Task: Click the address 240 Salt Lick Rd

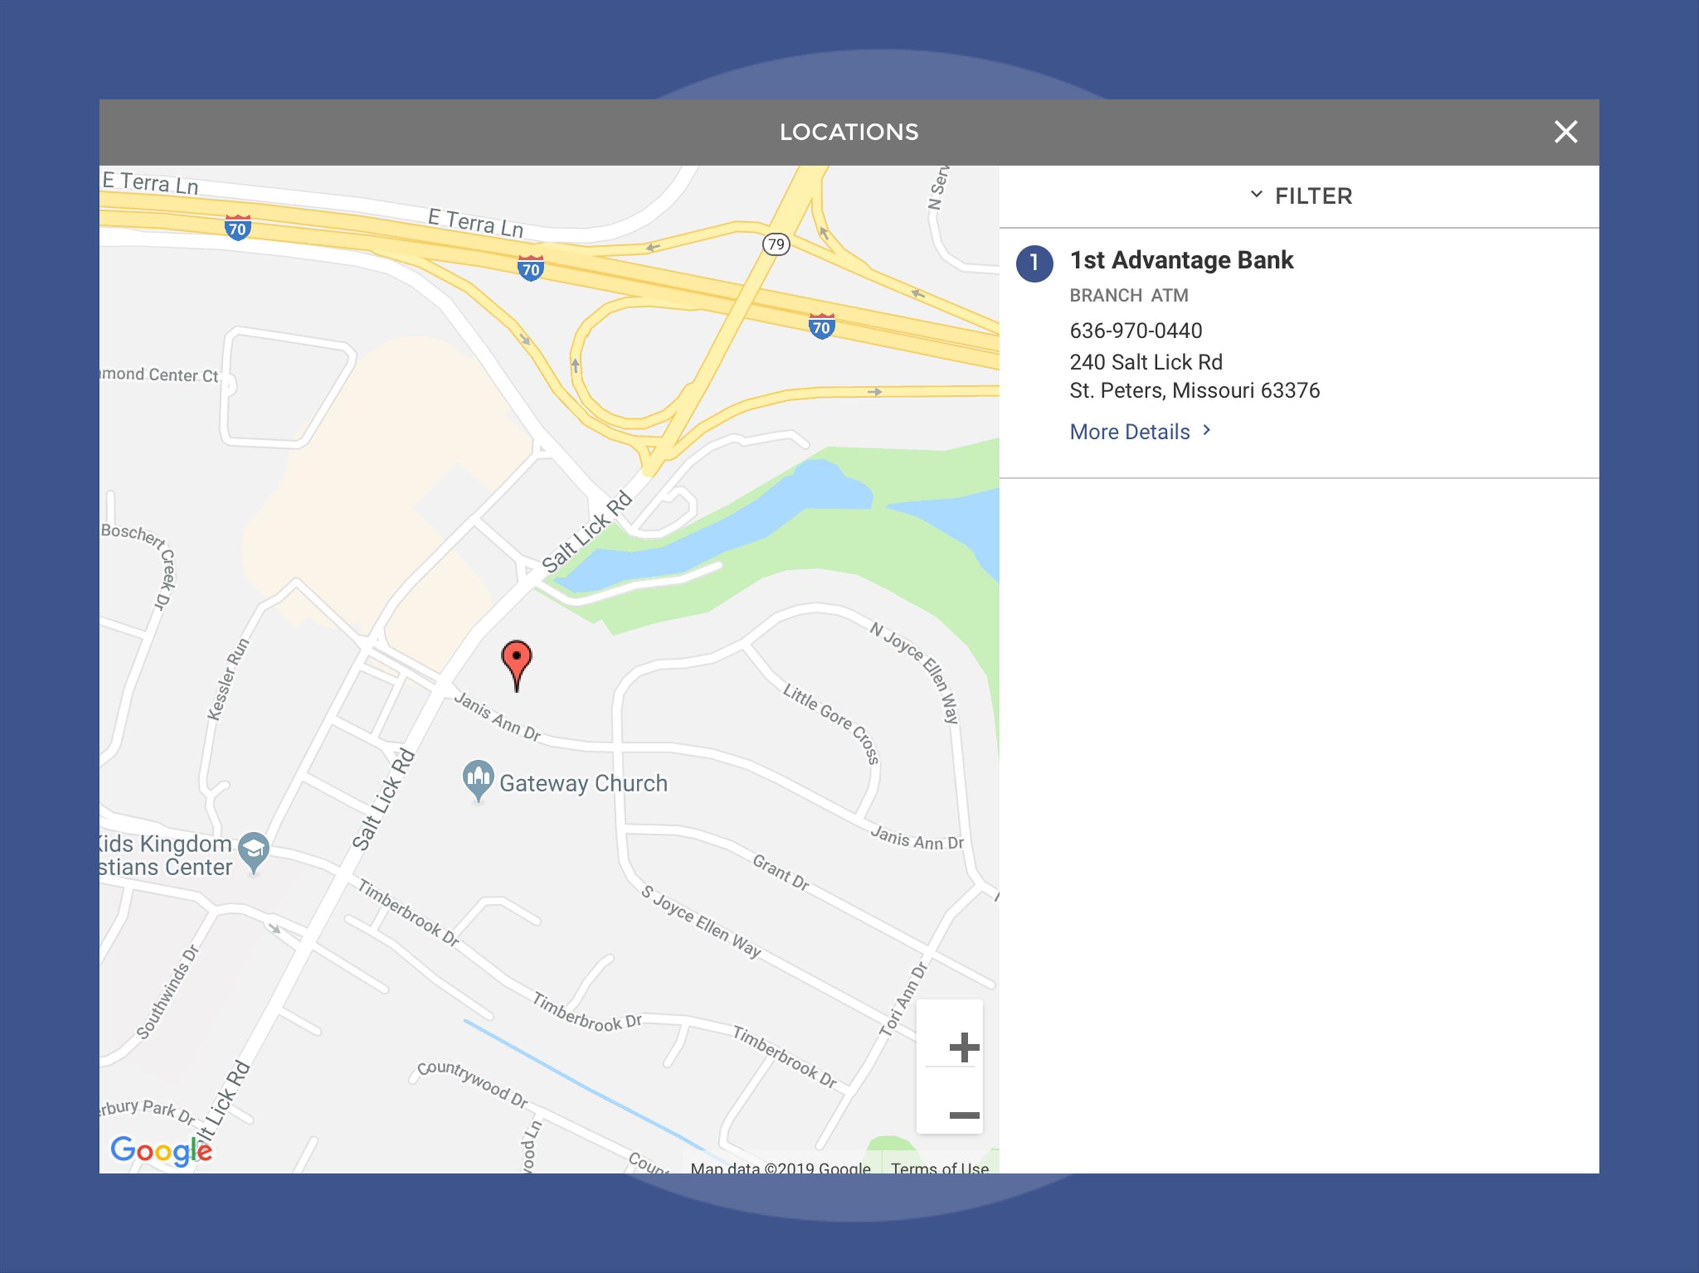Action: [1146, 362]
